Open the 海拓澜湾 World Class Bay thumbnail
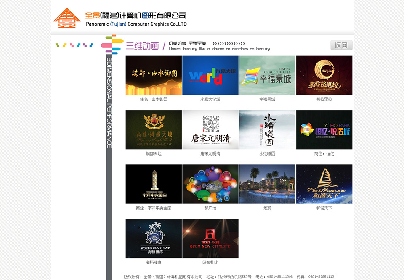This screenshot has width=404, height=280. (x=154, y=238)
